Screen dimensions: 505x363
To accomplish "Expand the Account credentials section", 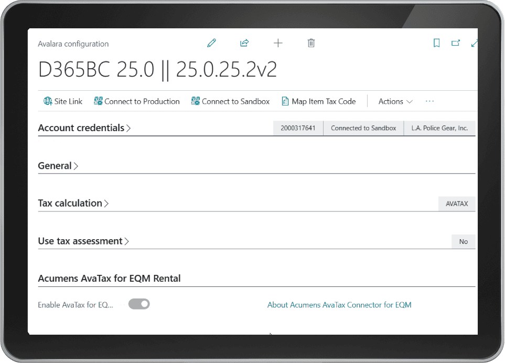I will [x=84, y=128].
